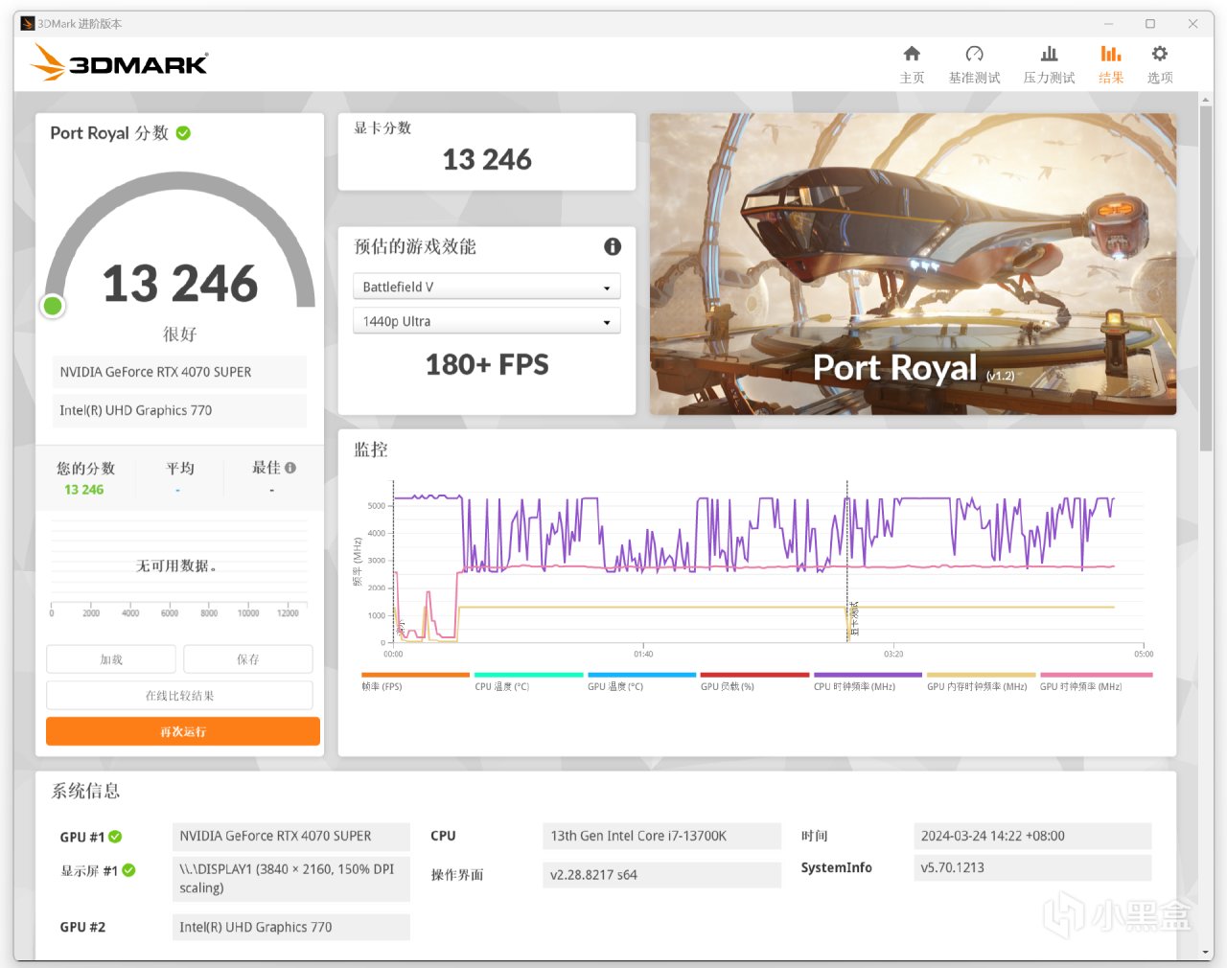Click the 13 246 value under 显卡分数
The height and width of the screenshot is (968, 1227).
pyautogui.click(x=487, y=159)
